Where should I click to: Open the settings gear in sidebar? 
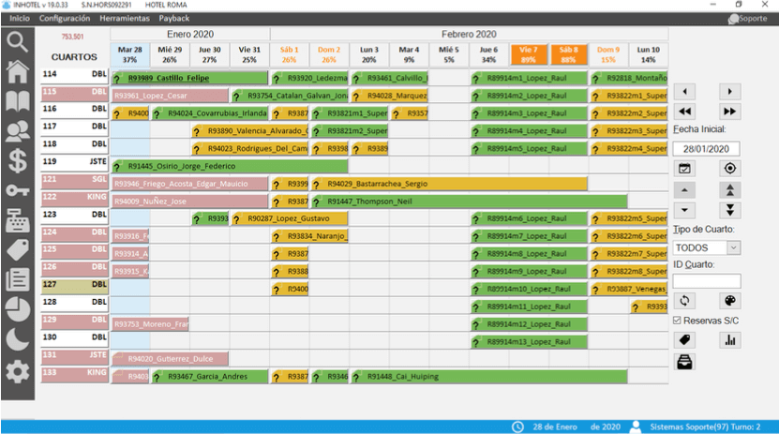[19, 375]
